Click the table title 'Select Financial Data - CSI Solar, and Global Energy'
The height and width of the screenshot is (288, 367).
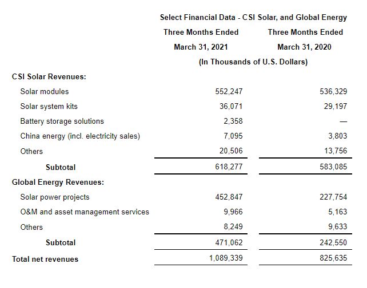(x=253, y=18)
